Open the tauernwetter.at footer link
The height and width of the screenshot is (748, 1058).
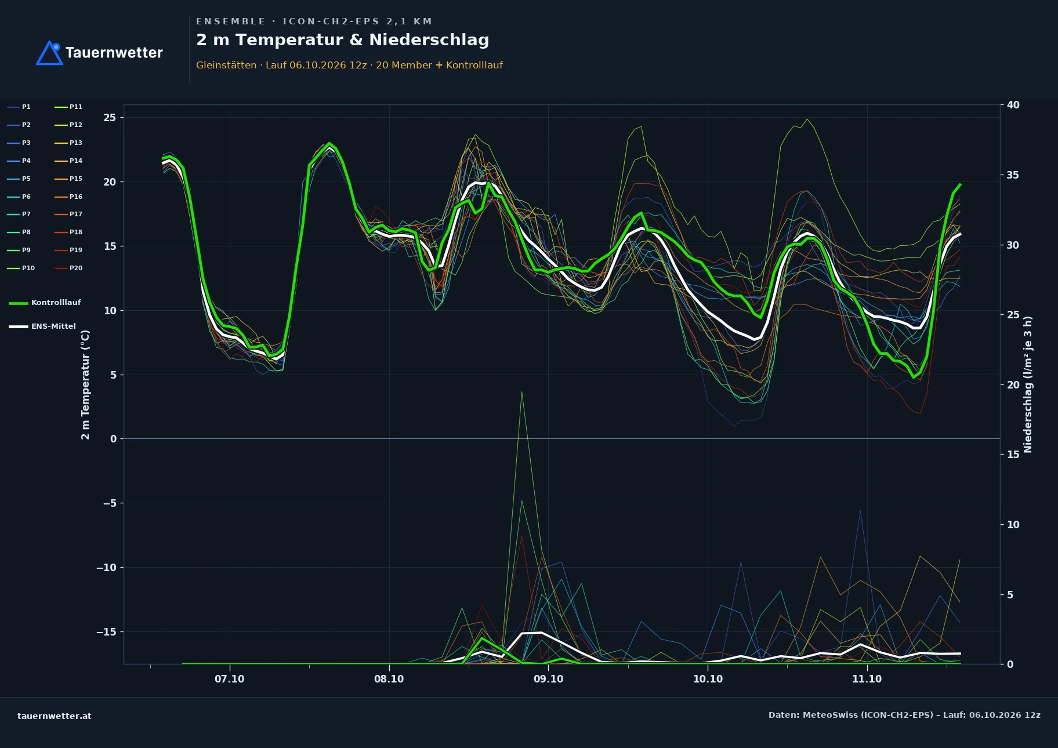point(55,716)
